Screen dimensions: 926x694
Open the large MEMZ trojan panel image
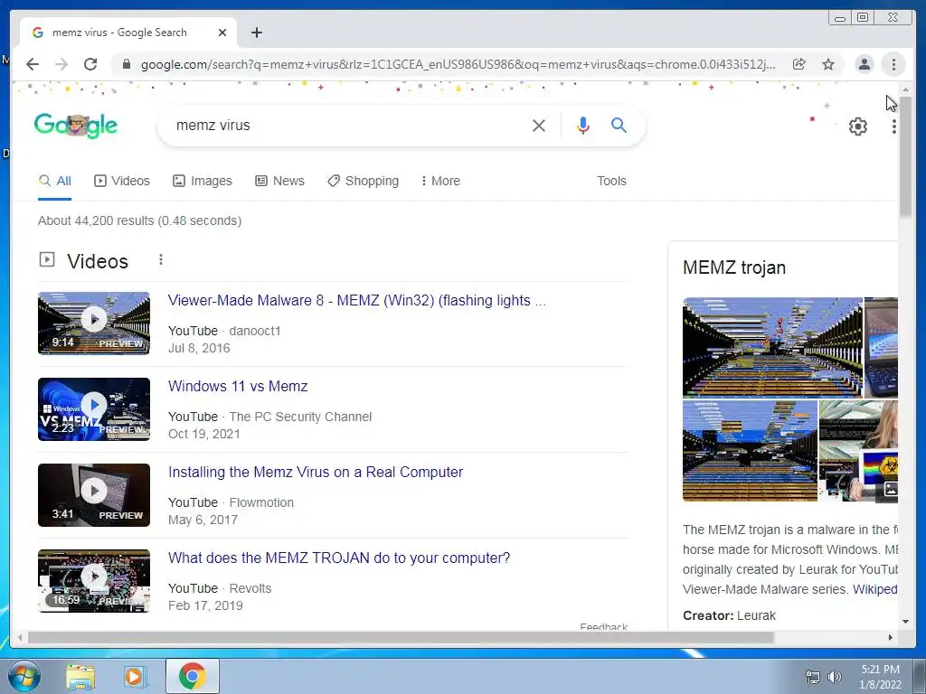pyautogui.click(x=772, y=348)
